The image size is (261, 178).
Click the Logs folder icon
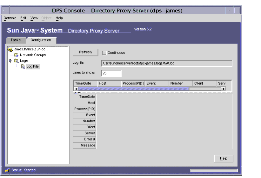click(x=16, y=61)
